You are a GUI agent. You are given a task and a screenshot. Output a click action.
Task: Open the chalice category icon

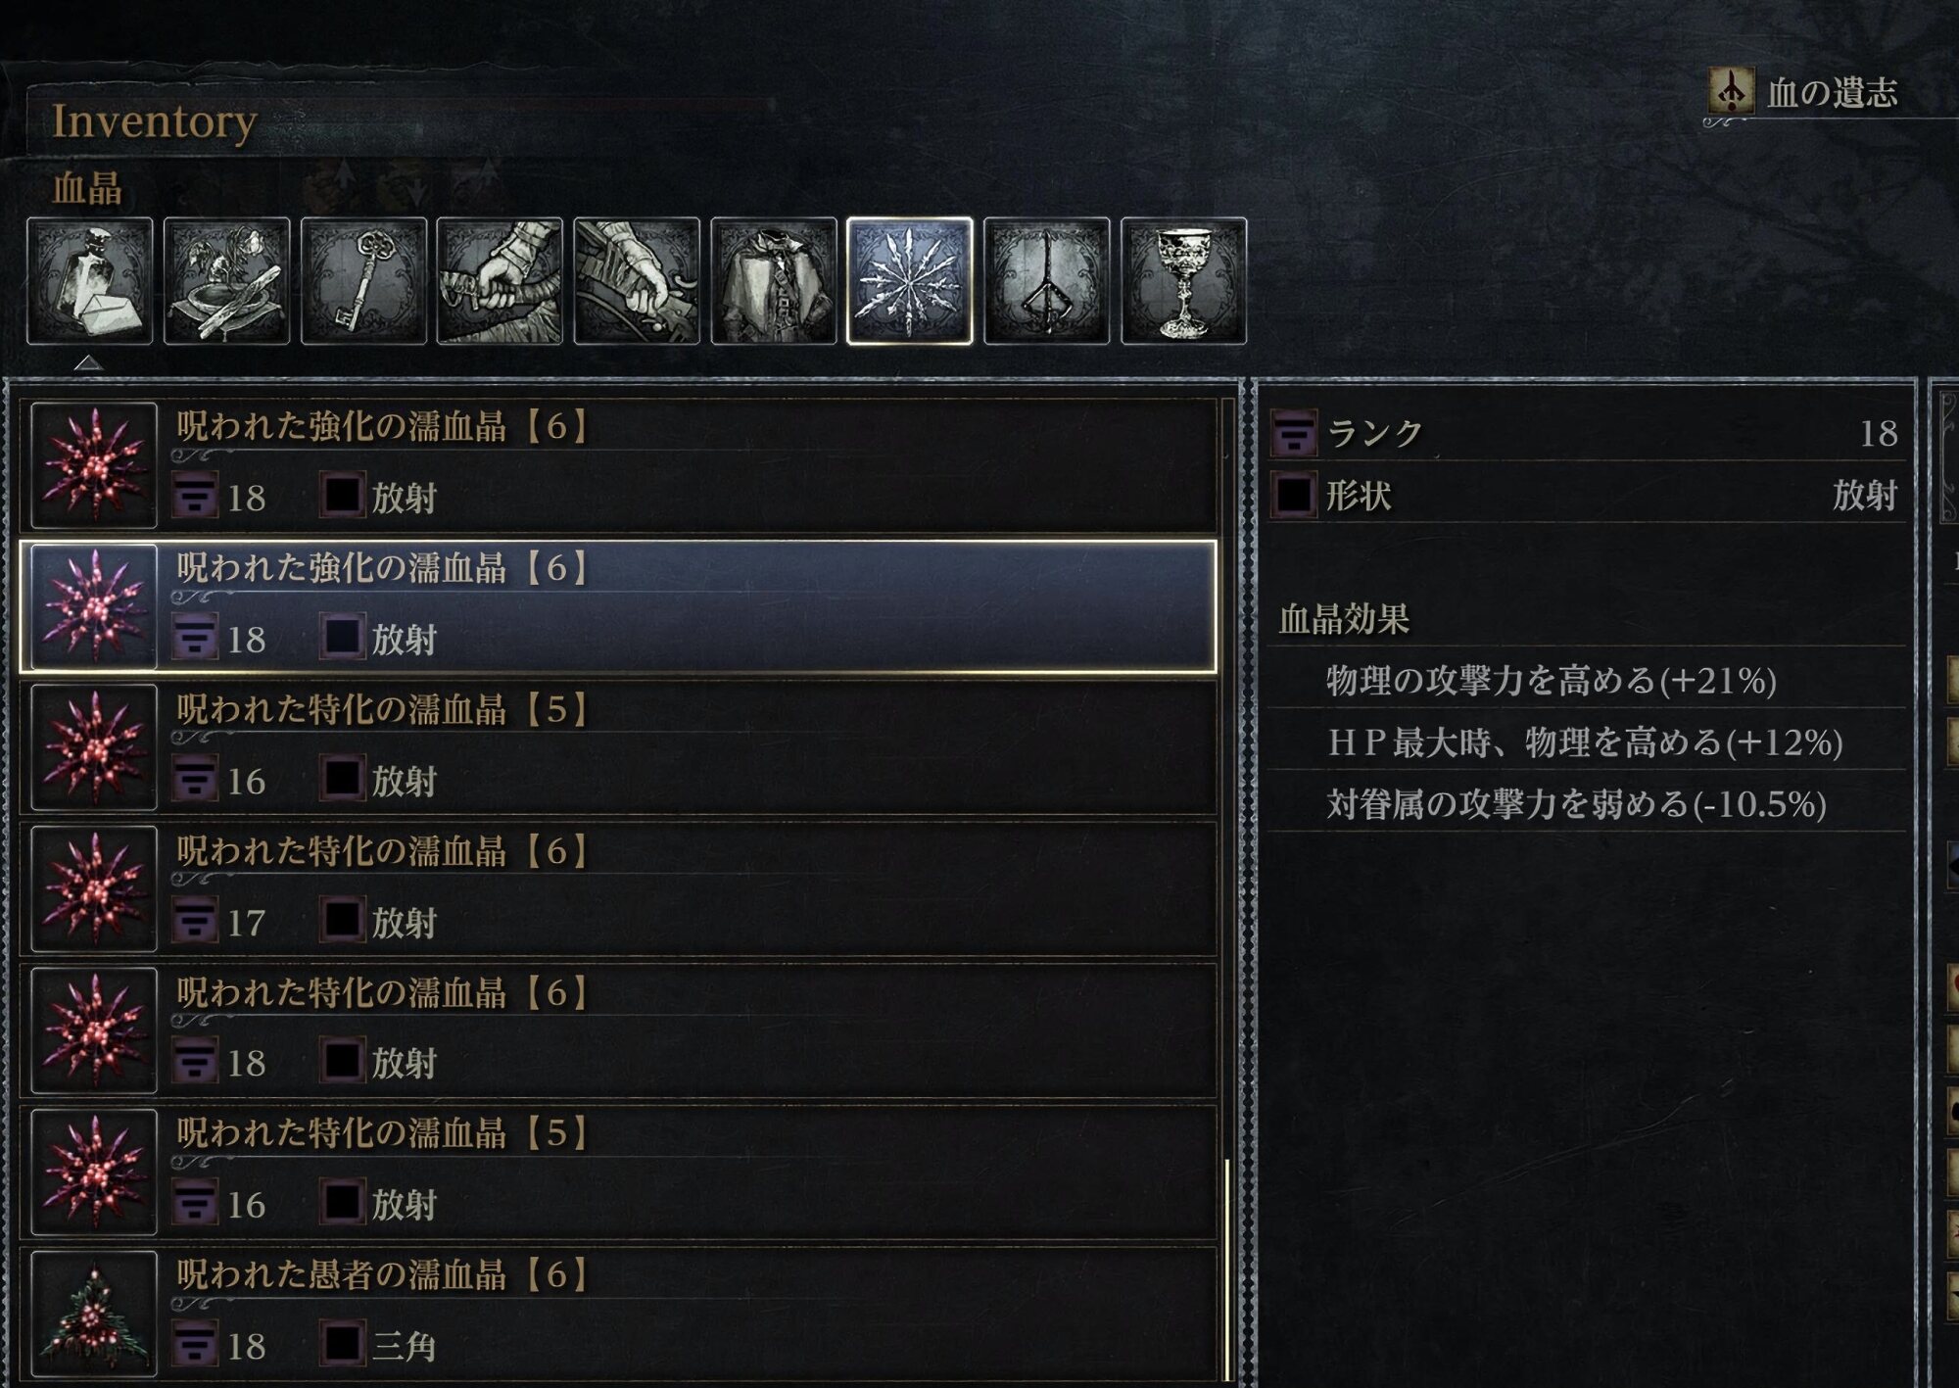[x=1183, y=281]
